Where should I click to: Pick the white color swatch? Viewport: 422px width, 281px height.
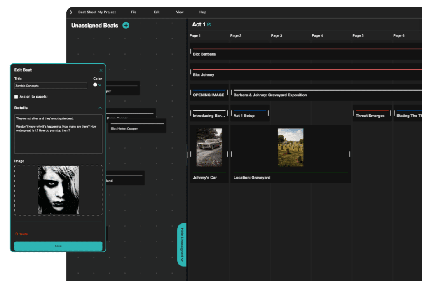tap(95, 85)
